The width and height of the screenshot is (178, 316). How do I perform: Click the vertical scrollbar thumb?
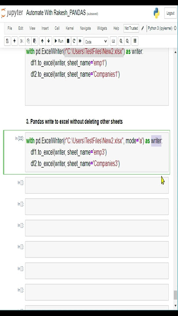point(175,295)
